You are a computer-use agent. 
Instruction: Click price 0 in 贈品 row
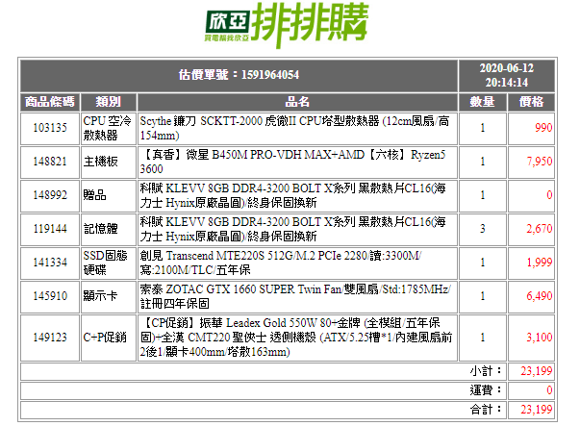(549, 195)
